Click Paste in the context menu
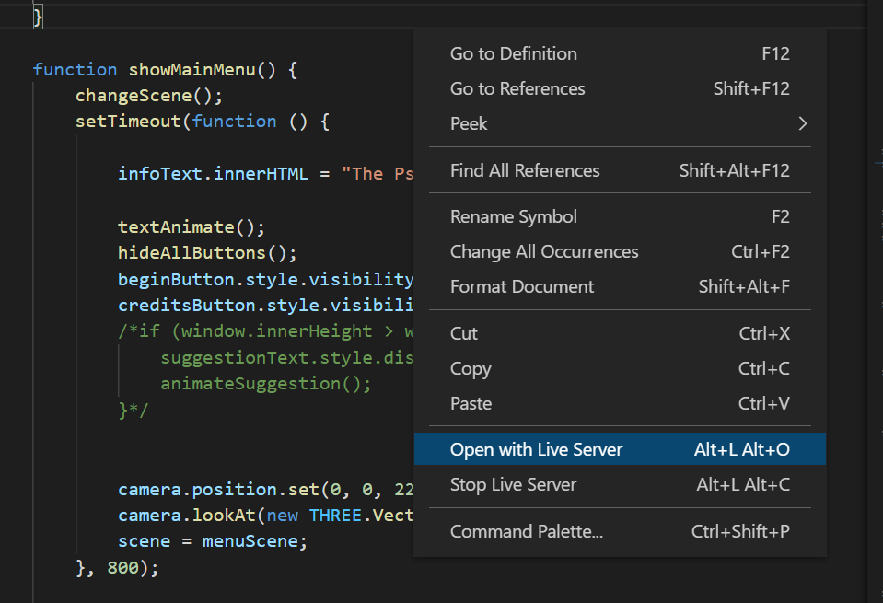 click(x=620, y=404)
